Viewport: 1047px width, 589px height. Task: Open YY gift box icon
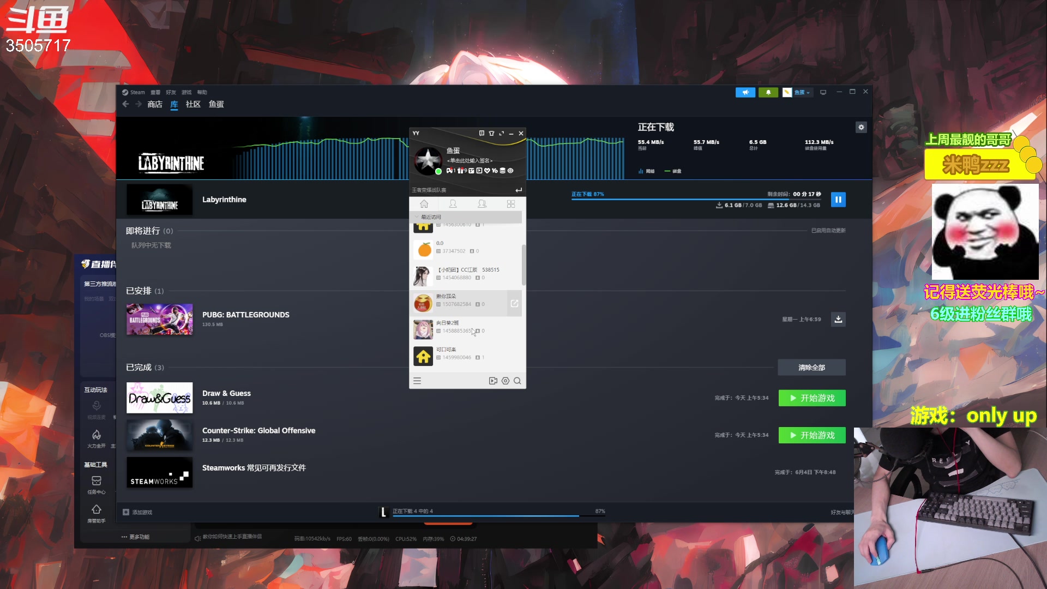460,171
